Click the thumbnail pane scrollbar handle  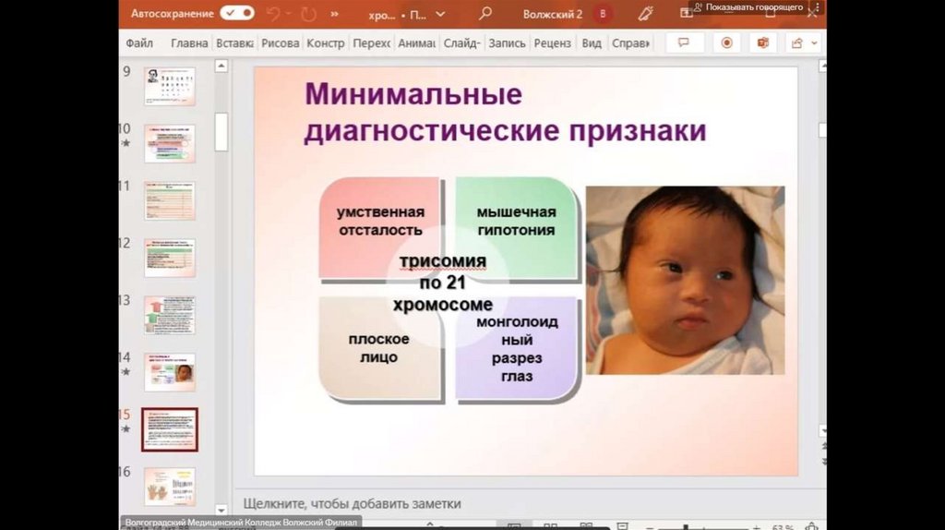[x=221, y=131]
